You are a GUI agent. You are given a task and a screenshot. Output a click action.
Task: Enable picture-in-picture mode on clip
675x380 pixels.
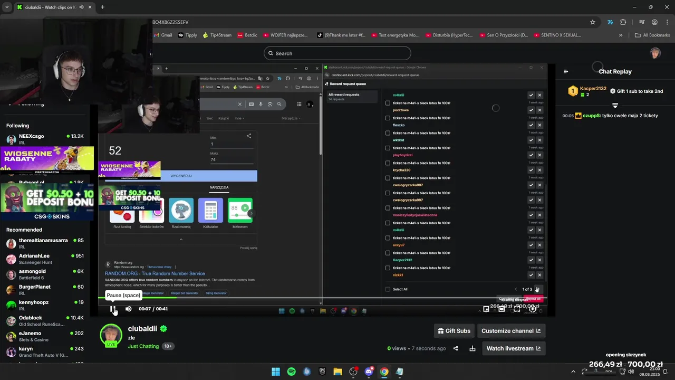click(x=486, y=309)
